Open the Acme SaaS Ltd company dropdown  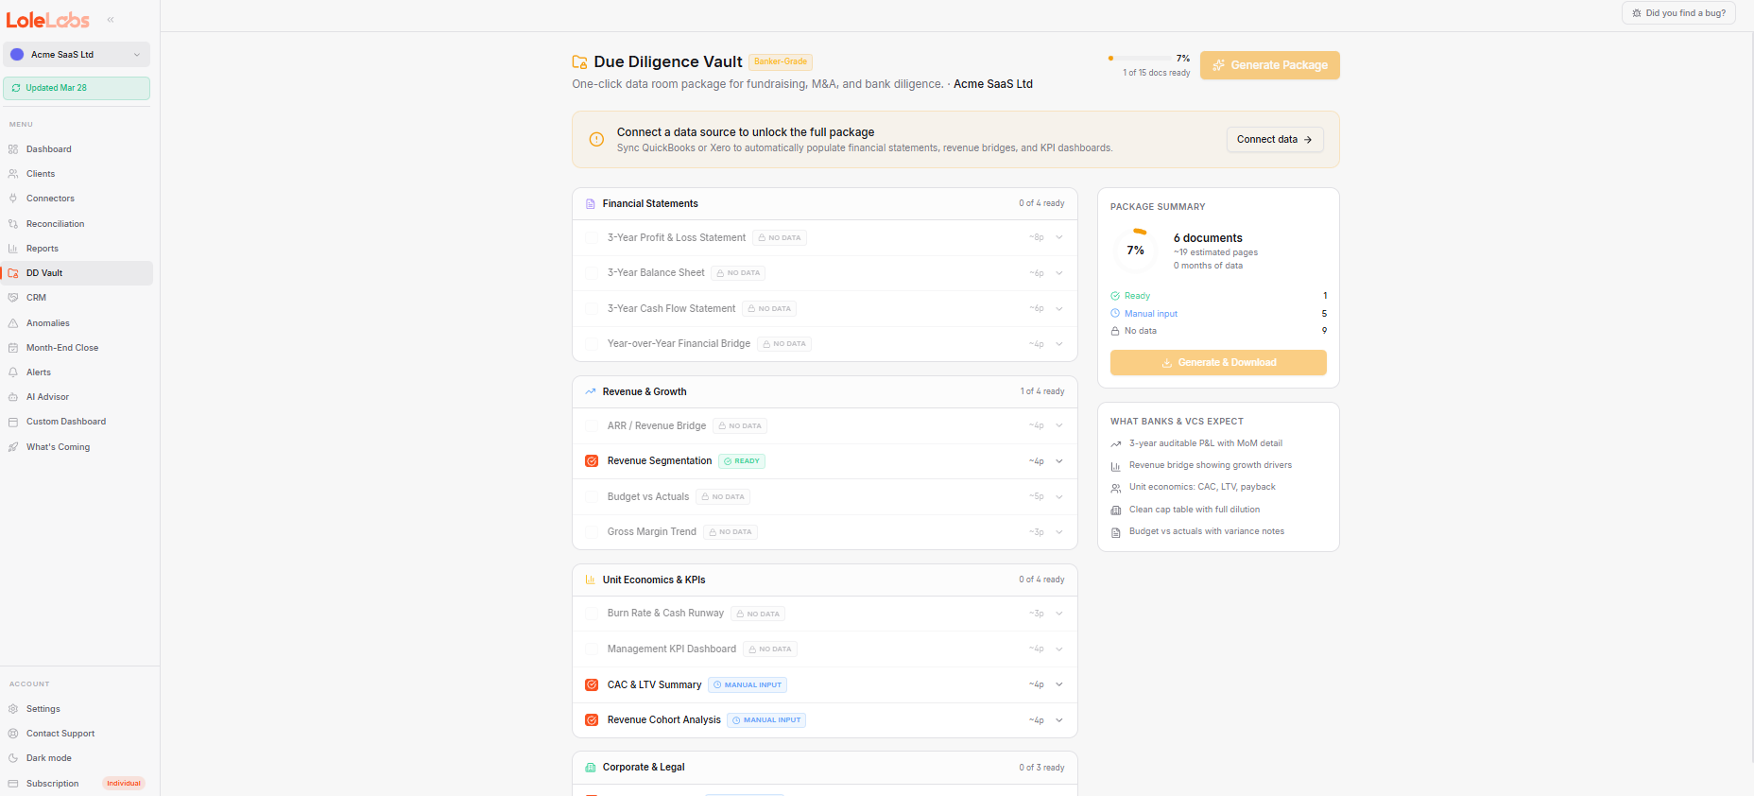77,55
